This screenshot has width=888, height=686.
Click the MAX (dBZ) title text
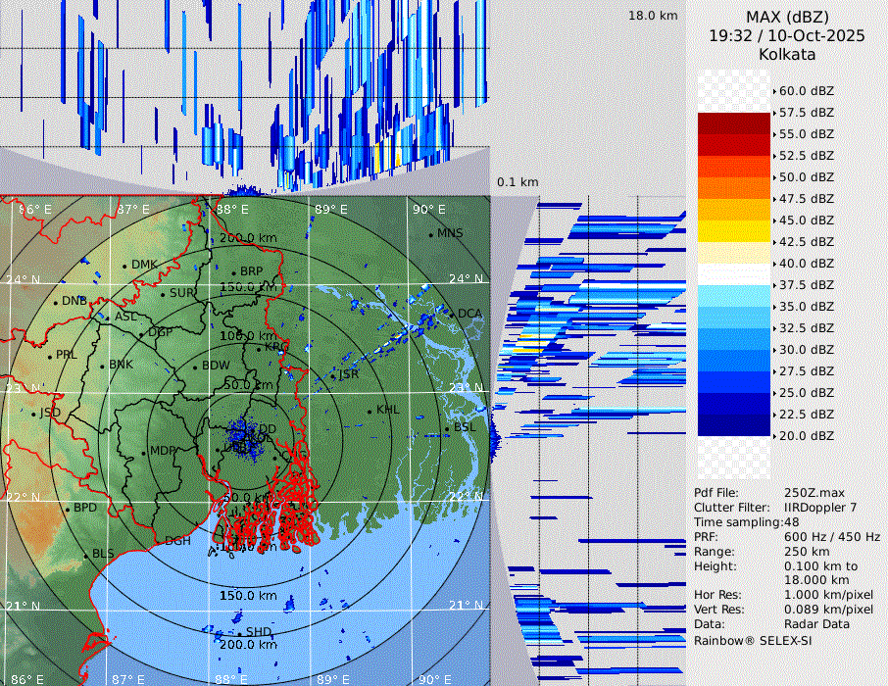tap(787, 17)
